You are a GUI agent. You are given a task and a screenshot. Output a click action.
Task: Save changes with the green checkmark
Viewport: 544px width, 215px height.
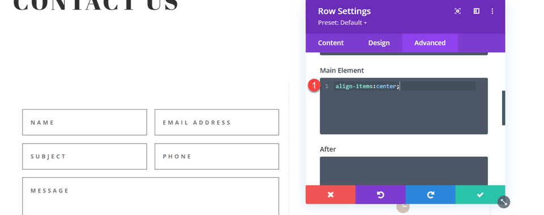point(480,195)
